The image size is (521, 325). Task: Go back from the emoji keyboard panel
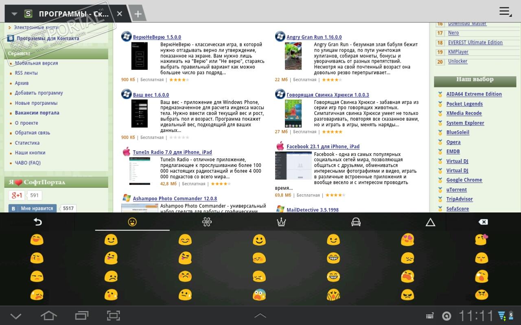coord(37,222)
